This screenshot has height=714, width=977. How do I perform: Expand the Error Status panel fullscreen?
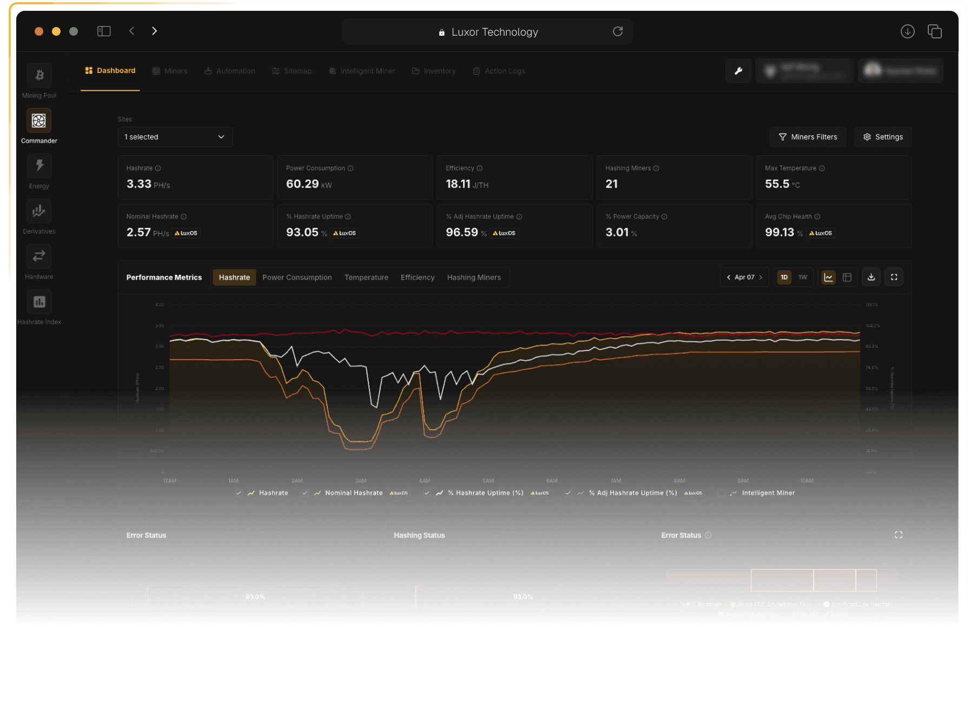tap(899, 535)
